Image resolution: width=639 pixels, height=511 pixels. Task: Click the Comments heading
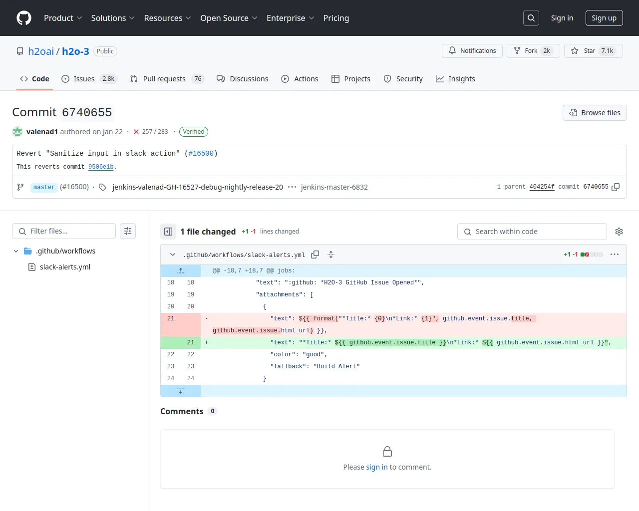[182, 411]
